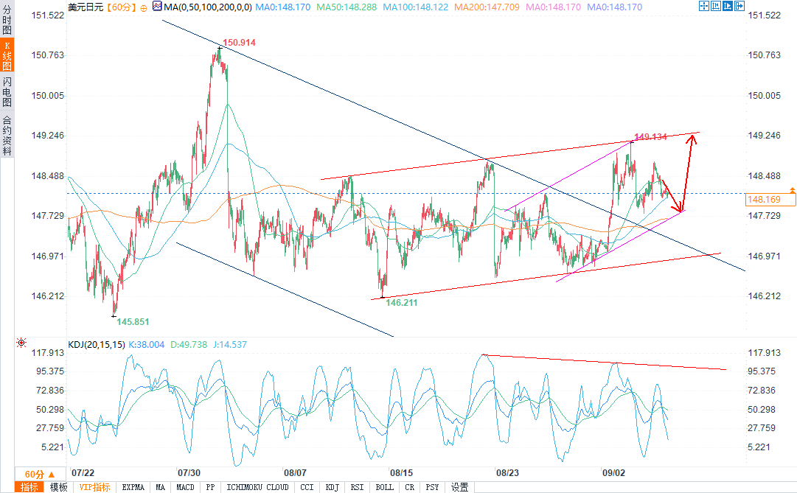The image size is (797, 493).
Task: Click the 【60分】 period label in title
Action: click(x=122, y=7)
